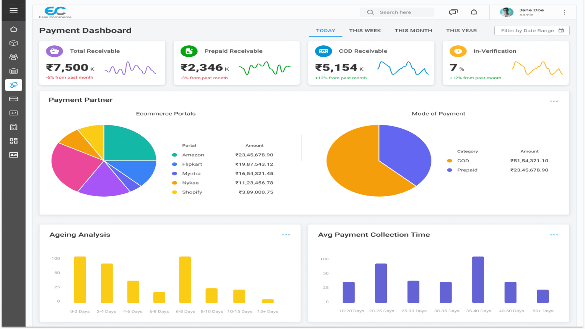Expand the Ageing Analysis options menu

coord(286,235)
